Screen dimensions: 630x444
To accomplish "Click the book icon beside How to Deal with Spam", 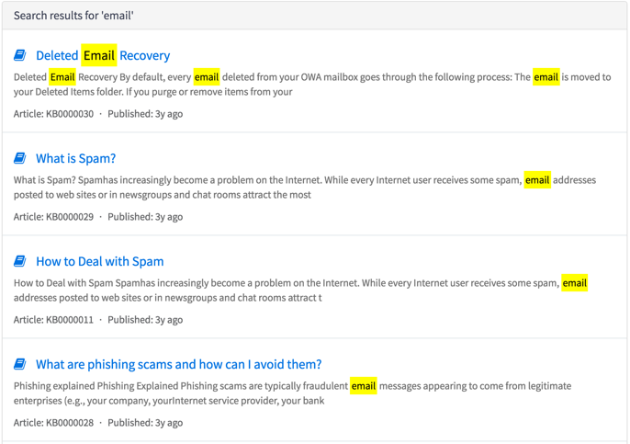I will [x=19, y=261].
